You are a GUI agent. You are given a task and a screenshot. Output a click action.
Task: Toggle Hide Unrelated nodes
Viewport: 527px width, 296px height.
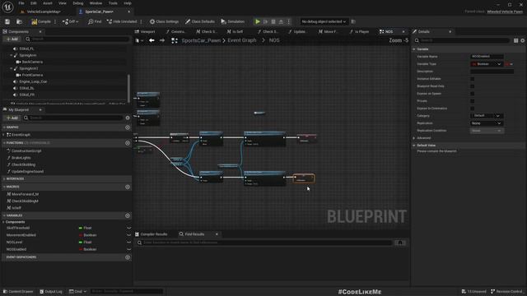(122, 21)
